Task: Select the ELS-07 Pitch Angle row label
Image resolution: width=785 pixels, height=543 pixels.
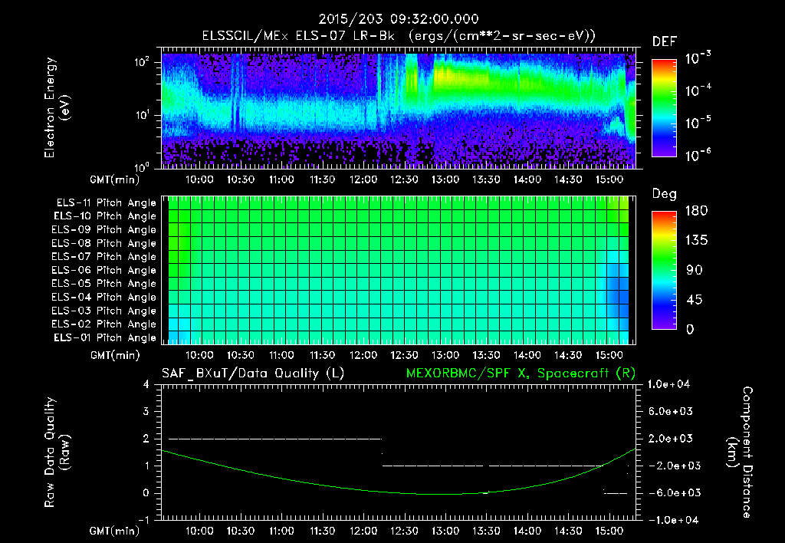Action: [104, 257]
